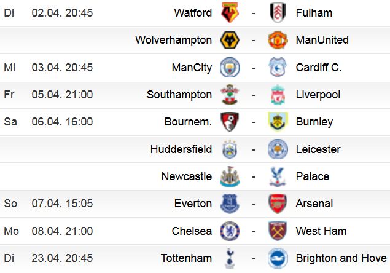Click the Tottenham cockerel logo
The image size is (390, 273).
pos(230,258)
